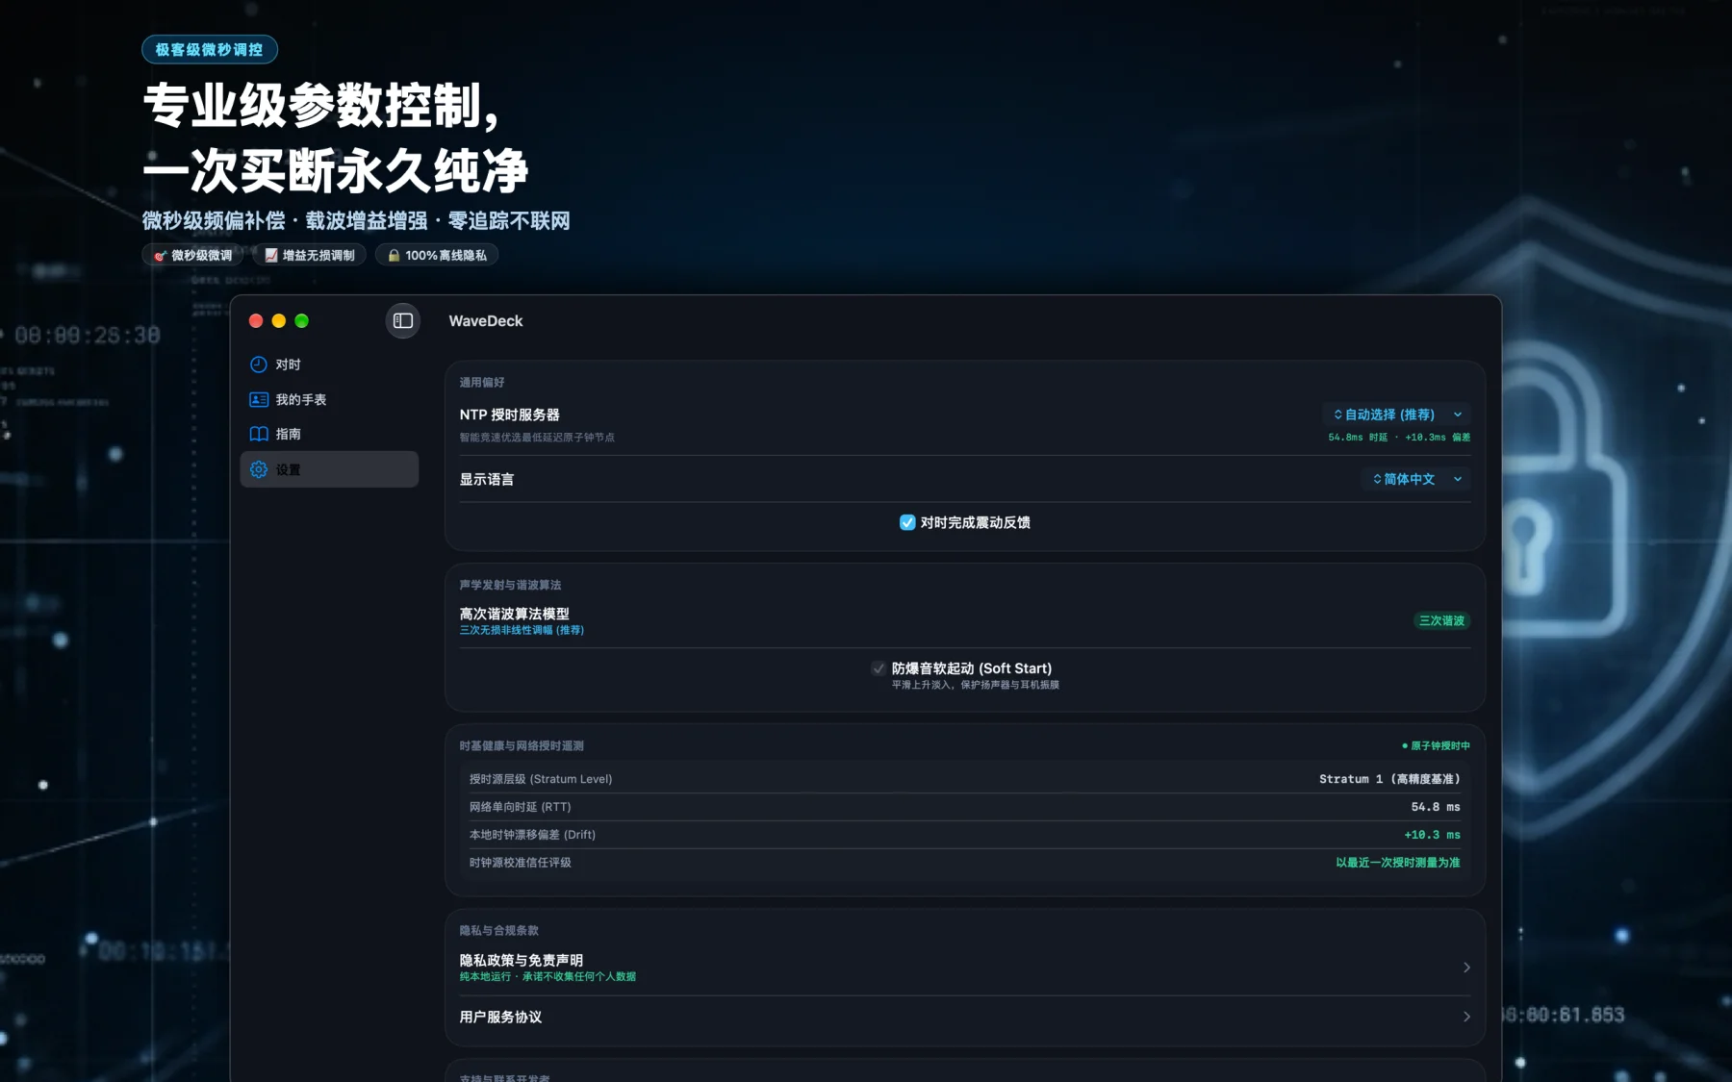Uncheck 对时完成震动反馈 checkbox
The height and width of the screenshot is (1082, 1732).
[x=907, y=522]
